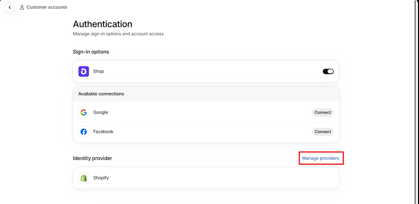Select the Shopify identity provider row

coord(206,178)
